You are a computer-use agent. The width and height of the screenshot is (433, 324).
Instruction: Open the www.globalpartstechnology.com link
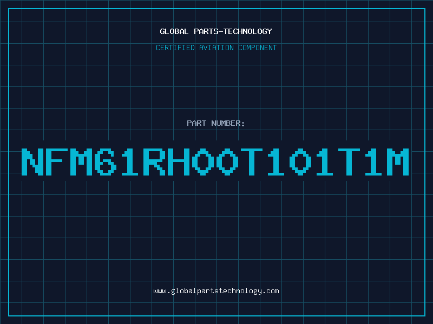pos(216,291)
